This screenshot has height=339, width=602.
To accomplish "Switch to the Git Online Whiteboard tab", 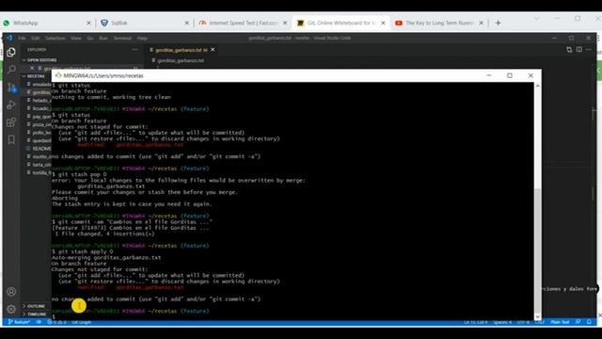I will click(341, 23).
